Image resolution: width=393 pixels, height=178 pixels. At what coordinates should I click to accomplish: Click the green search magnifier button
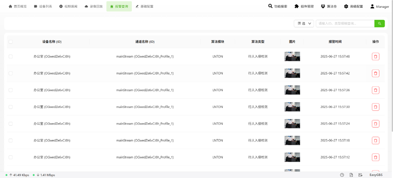click(x=379, y=24)
